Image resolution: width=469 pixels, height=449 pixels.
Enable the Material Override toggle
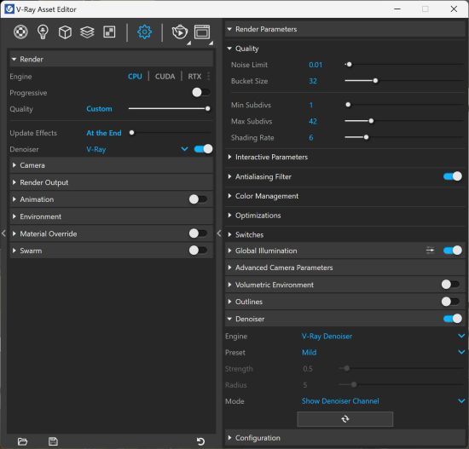198,233
